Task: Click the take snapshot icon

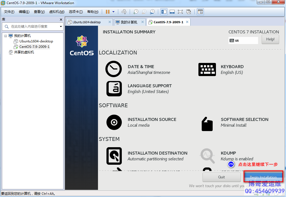Action: [x=136, y=12]
